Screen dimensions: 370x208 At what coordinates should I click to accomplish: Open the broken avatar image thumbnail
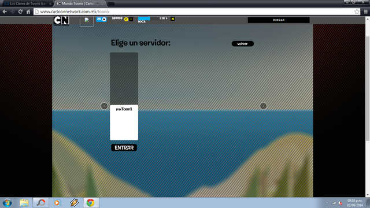pos(87,21)
